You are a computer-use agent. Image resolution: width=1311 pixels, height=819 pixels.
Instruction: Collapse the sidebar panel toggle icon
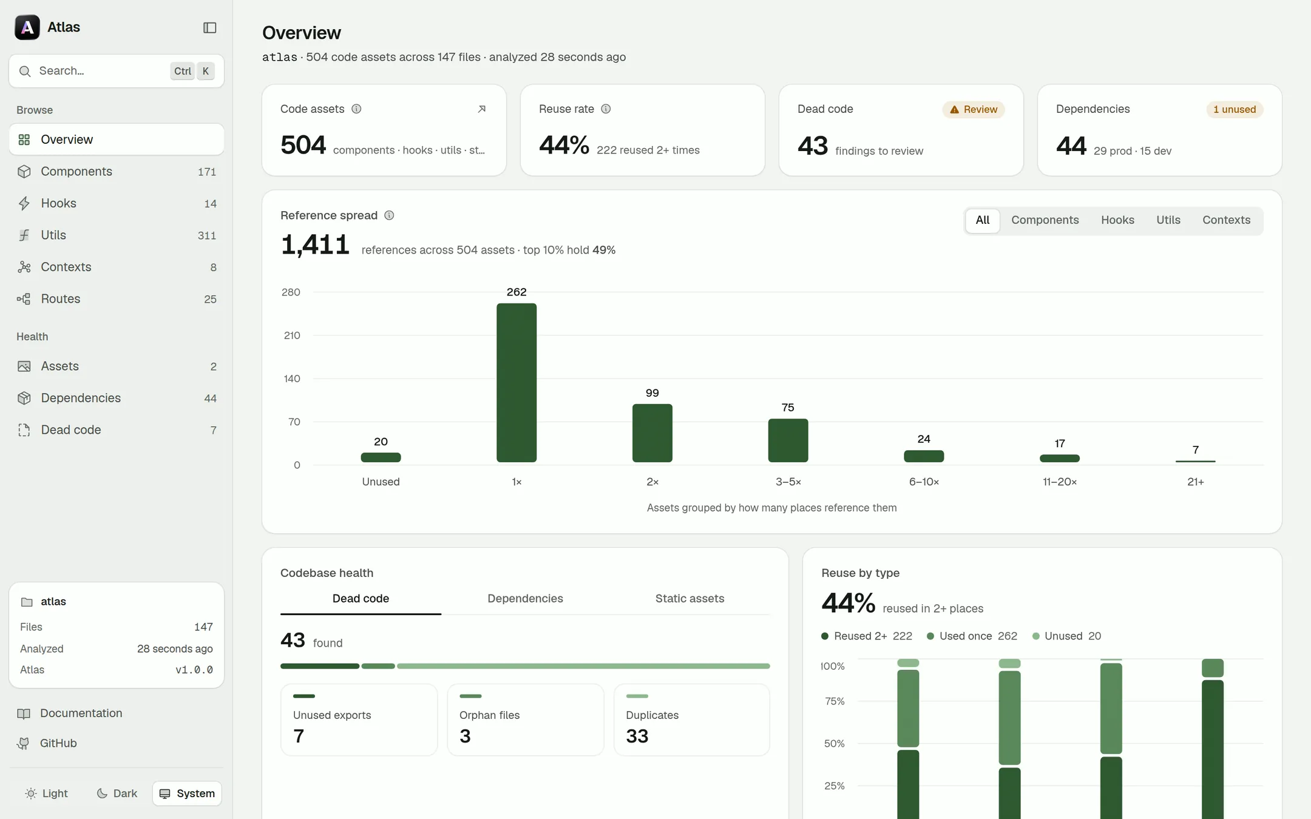(x=209, y=27)
